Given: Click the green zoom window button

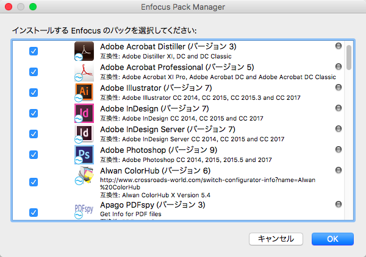Looking at the screenshot, I should coord(33,7).
